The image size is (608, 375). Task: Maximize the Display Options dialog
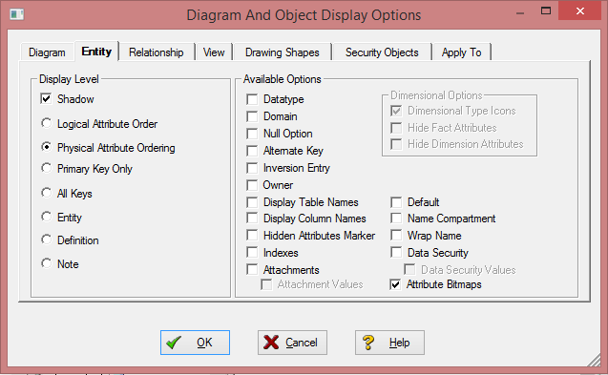click(x=546, y=10)
